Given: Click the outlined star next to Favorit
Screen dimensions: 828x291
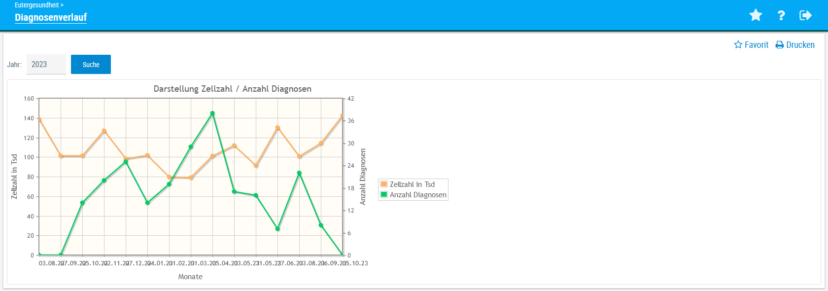Looking at the screenshot, I should point(738,45).
